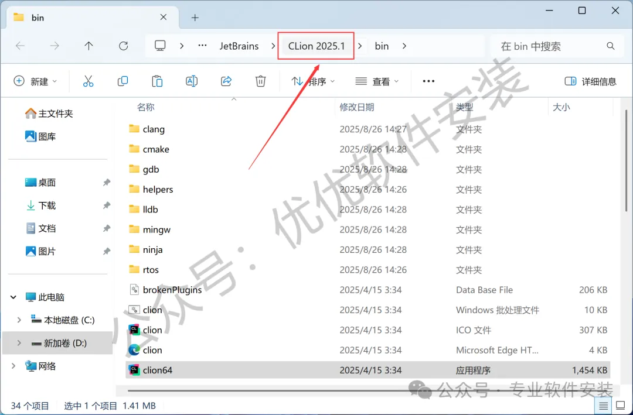Open the ninja folder

coord(367,250)
